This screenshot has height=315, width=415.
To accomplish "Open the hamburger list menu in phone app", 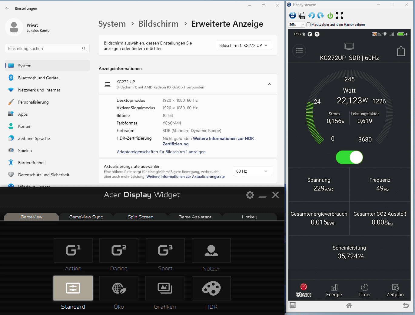I will coord(299,51).
